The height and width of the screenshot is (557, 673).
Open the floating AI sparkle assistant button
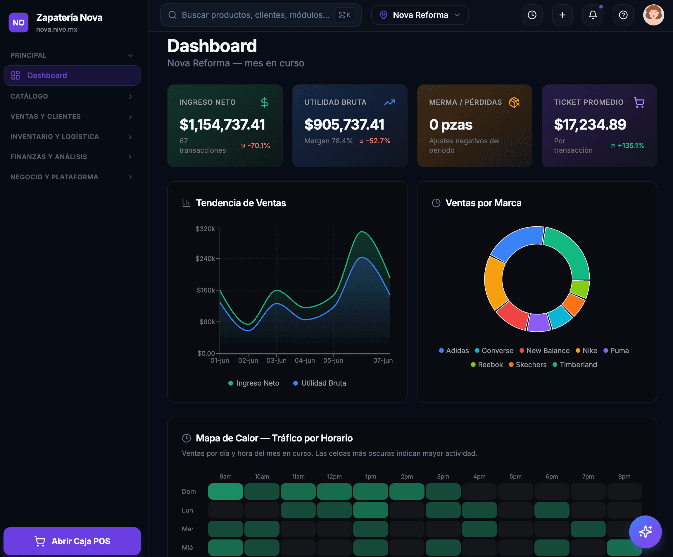tap(645, 532)
